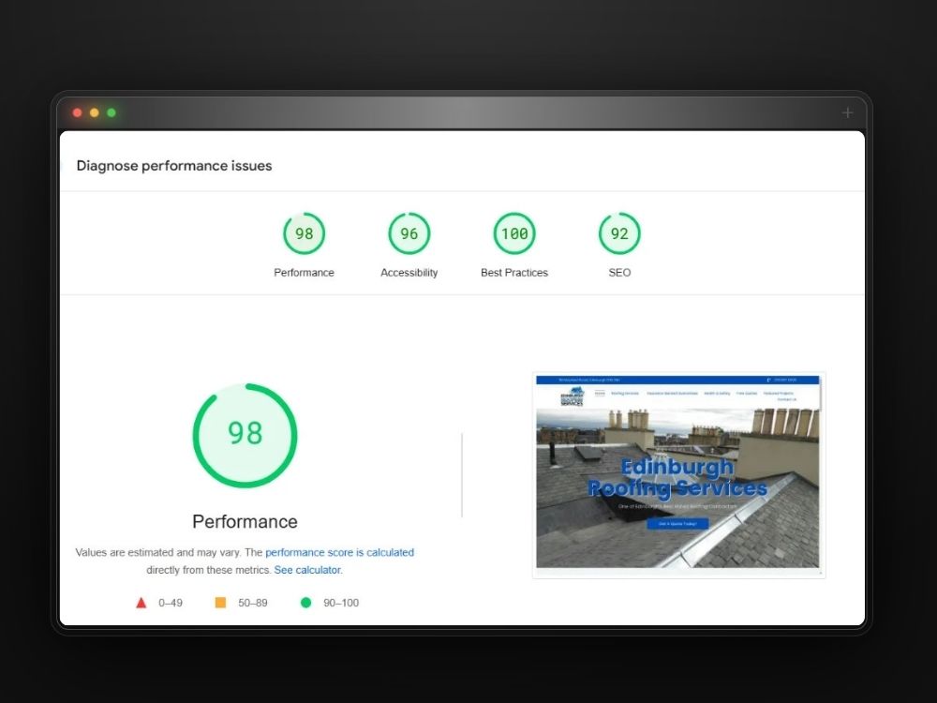The height and width of the screenshot is (703, 937).
Task: Click the '0–49' legend text
Action: 171,603
